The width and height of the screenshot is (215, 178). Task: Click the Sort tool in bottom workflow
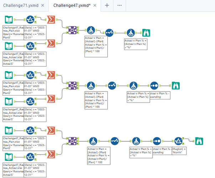tap(157, 141)
